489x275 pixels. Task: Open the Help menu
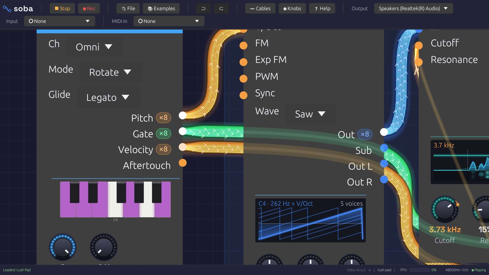[322, 8]
